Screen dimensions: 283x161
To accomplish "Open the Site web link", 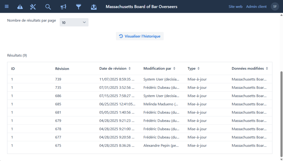I will 235,7.
